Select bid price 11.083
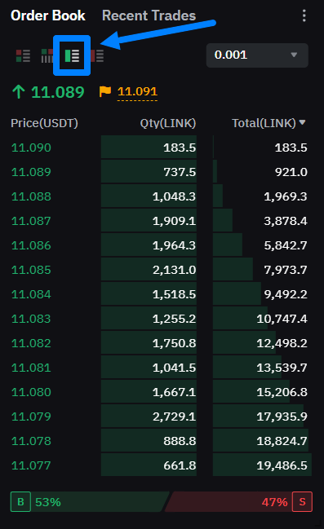 (x=31, y=319)
